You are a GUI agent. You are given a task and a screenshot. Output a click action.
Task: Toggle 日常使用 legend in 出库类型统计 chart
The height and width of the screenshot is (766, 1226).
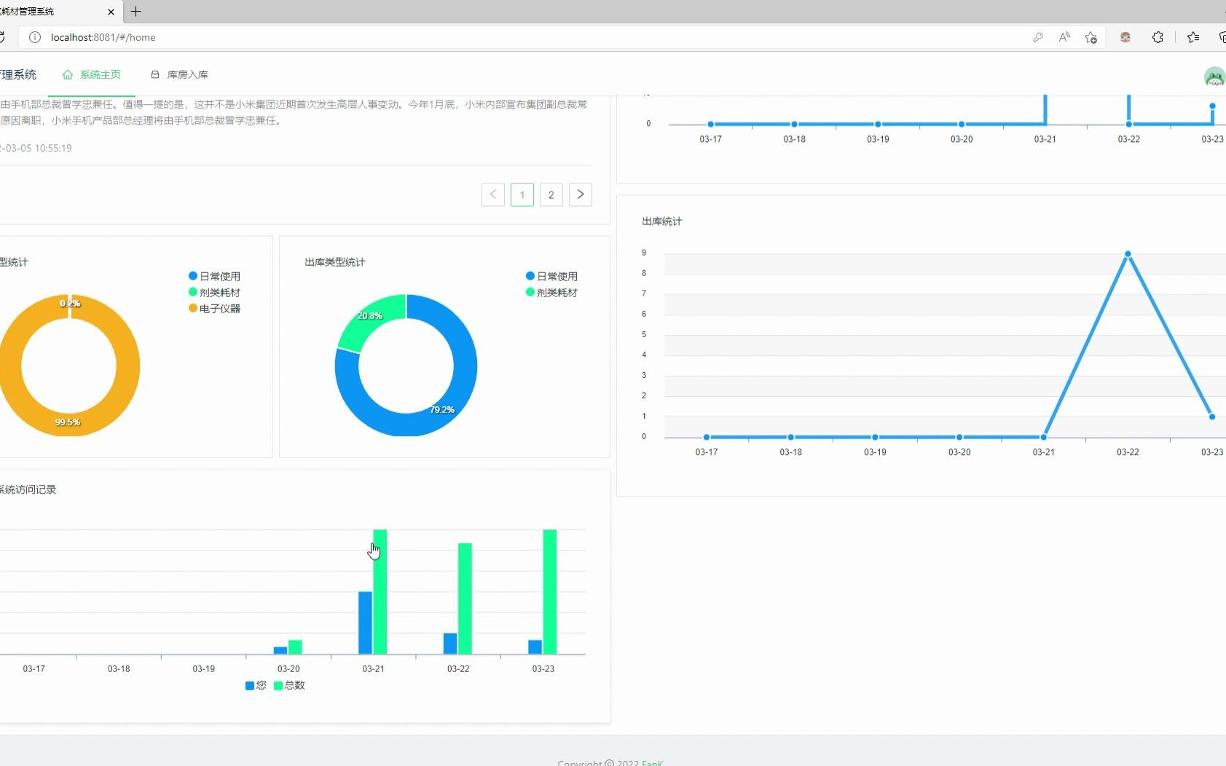(551, 276)
